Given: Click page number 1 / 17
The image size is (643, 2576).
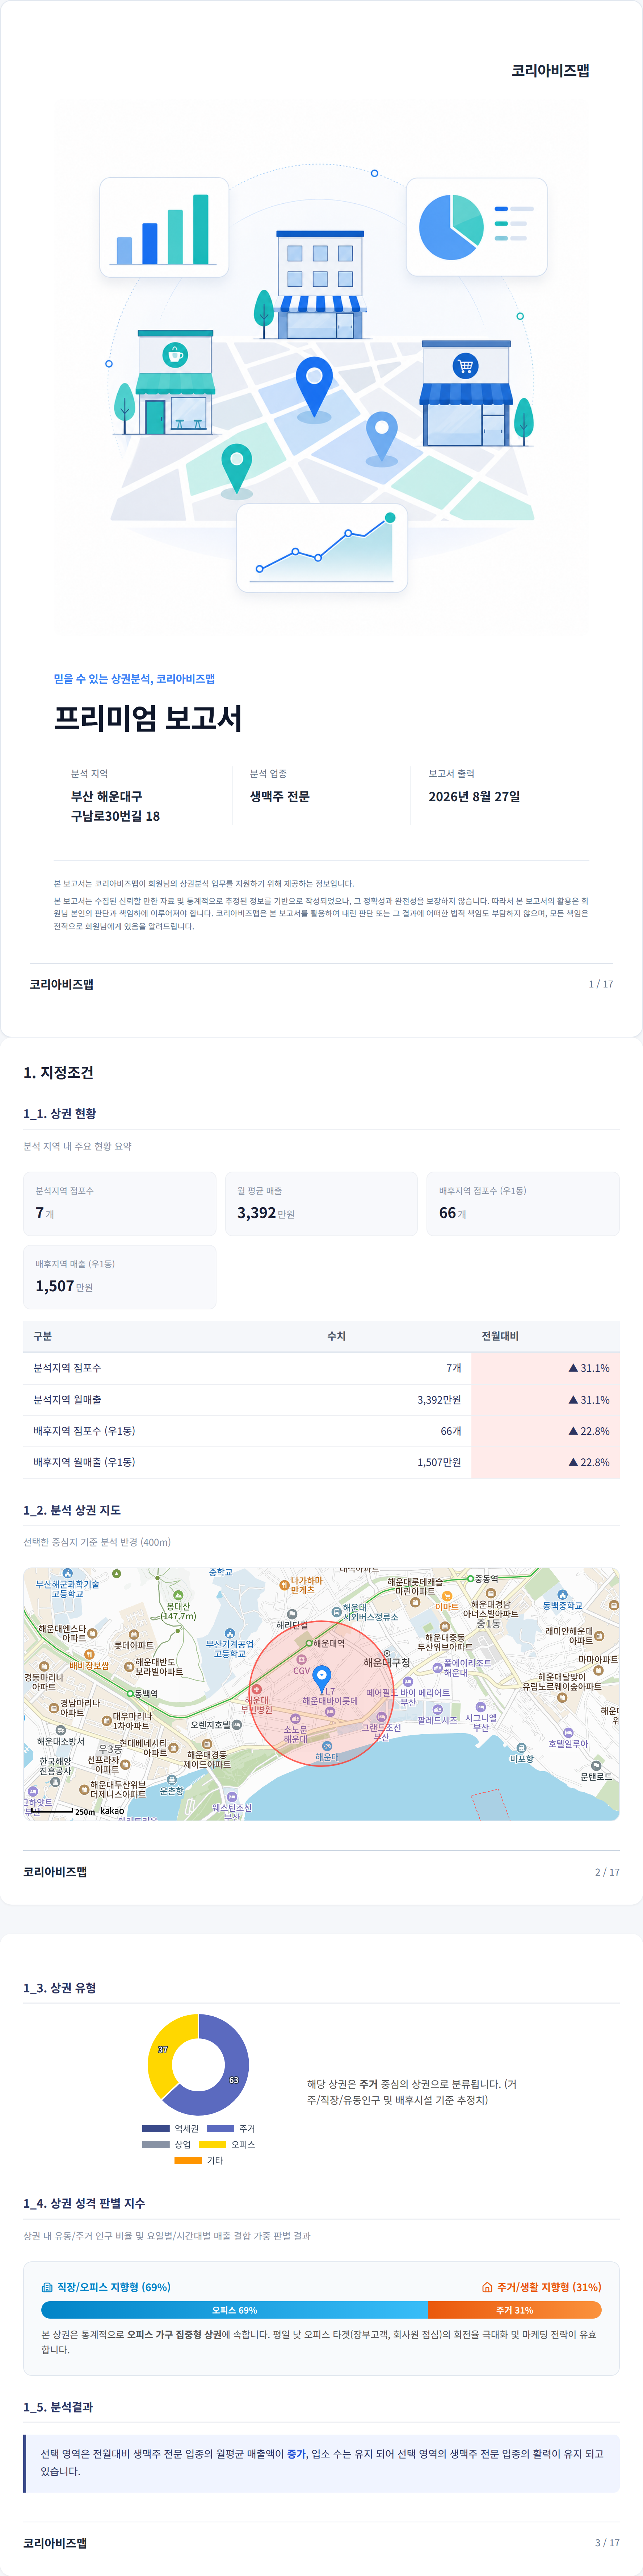Looking at the screenshot, I should [601, 984].
